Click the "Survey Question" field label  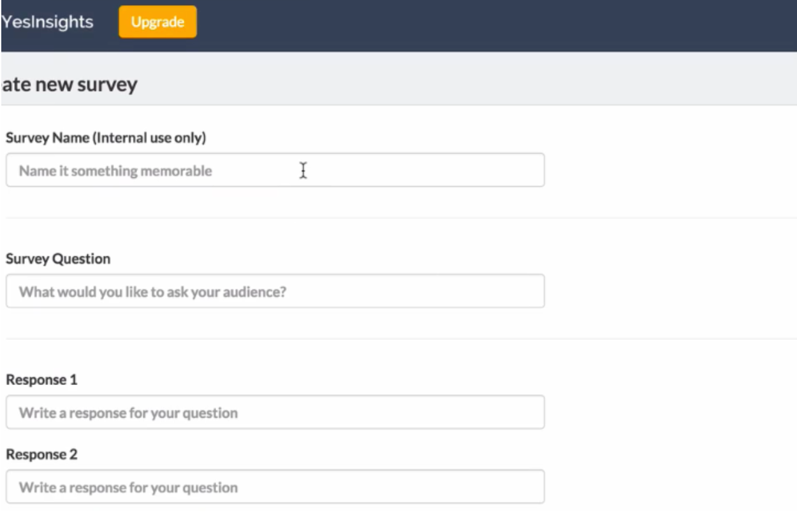(58, 259)
